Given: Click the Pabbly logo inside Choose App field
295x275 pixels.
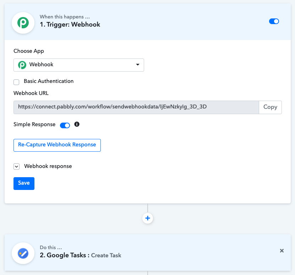Looking at the screenshot, I should 22,65.
